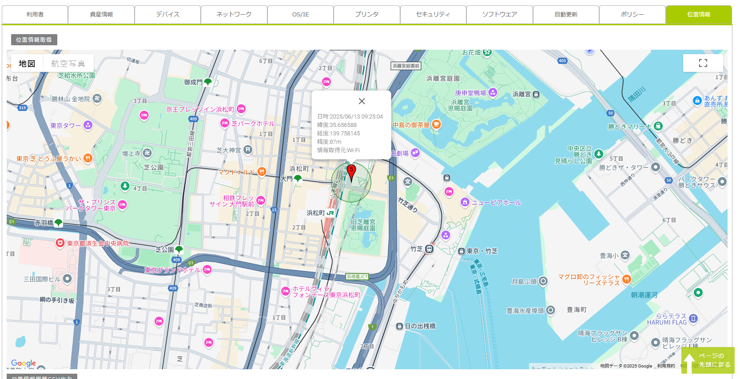The width and height of the screenshot is (740, 379).
Task: Click ページの先頭に戻る button
Action: pyautogui.click(x=707, y=360)
